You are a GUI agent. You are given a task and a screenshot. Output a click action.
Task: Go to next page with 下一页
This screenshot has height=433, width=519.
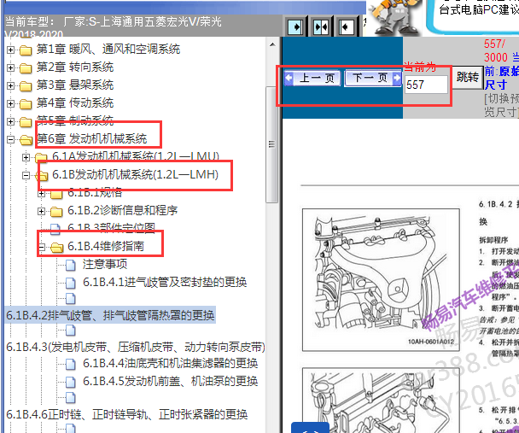tap(373, 79)
